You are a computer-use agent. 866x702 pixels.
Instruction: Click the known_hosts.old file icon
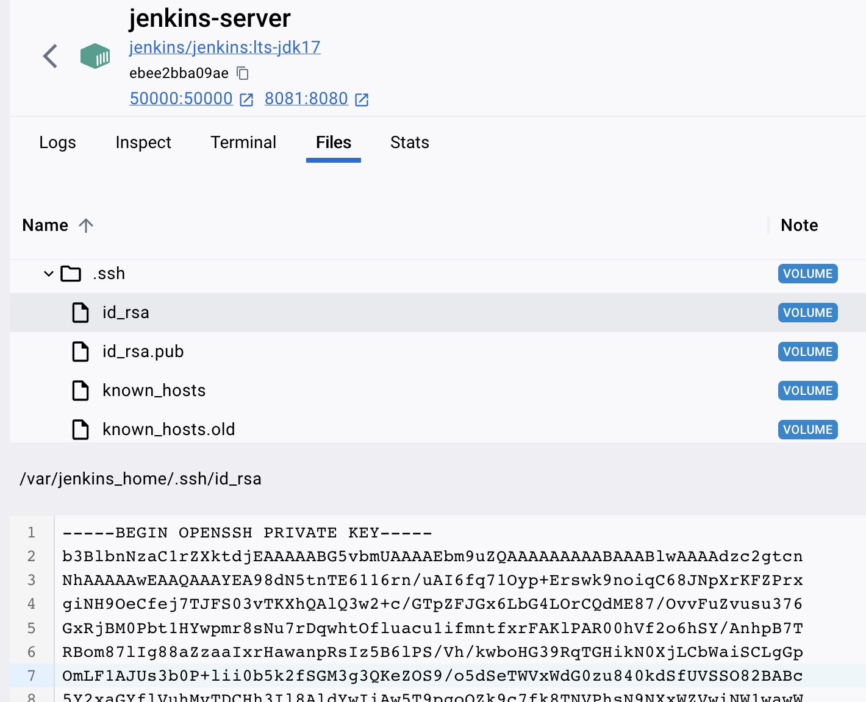(81, 430)
